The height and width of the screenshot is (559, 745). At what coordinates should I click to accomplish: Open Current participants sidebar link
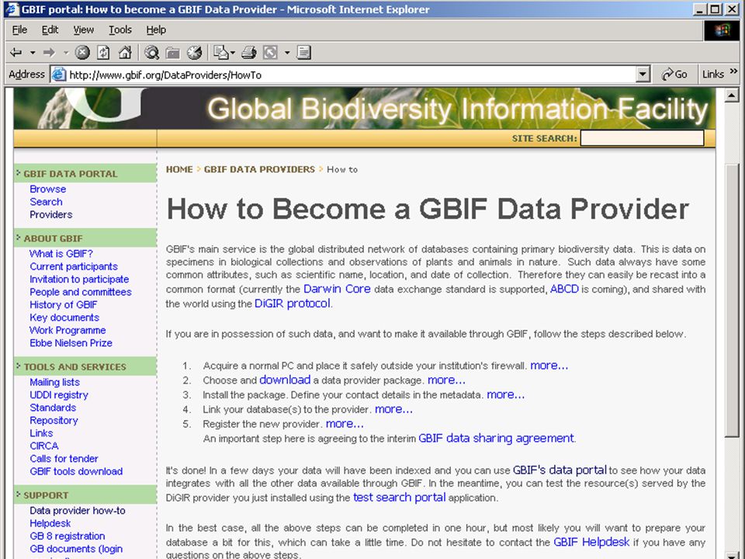point(74,266)
